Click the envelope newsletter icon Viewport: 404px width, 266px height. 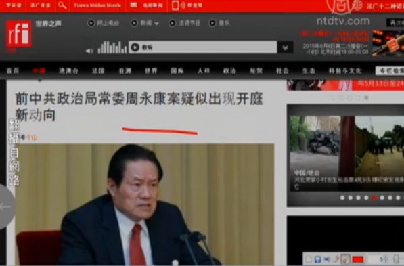[133, 5]
